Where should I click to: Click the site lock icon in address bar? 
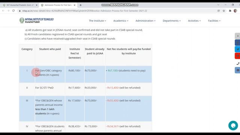[19, 11]
